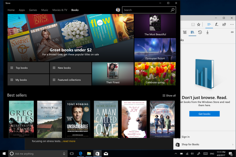The width and height of the screenshot is (236, 157).
Task: Click Show all for Best sellers
Action: click(x=169, y=96)
